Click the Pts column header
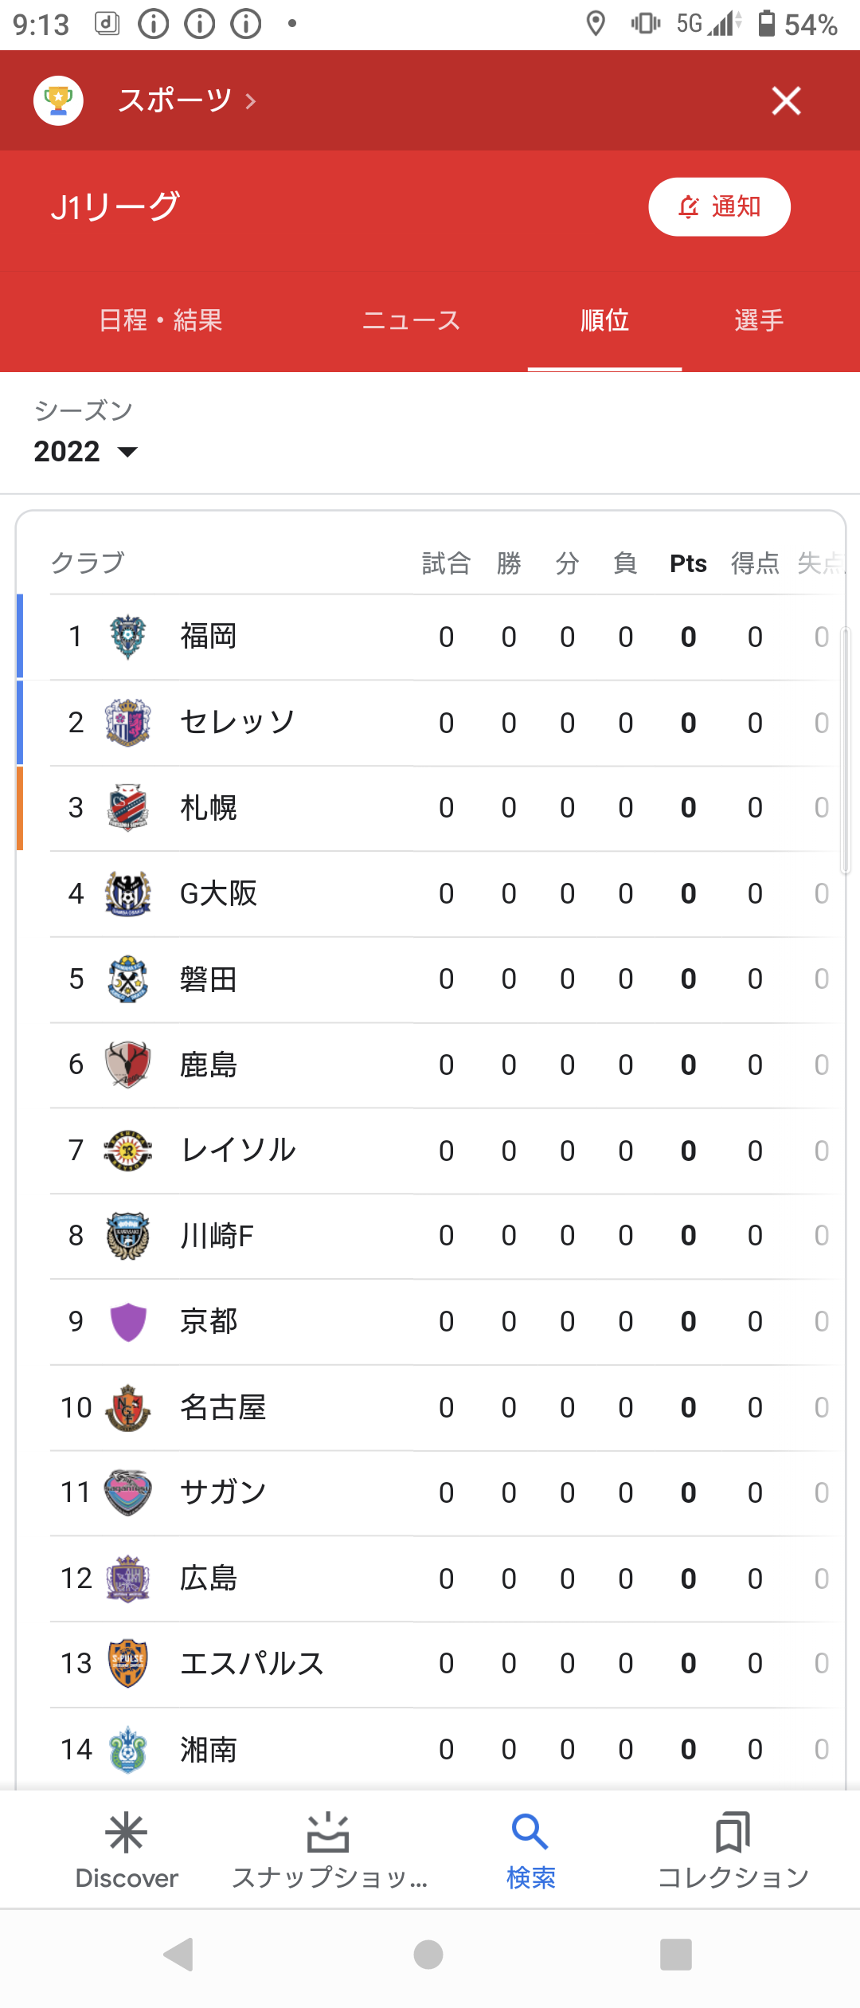 (688, 563)
